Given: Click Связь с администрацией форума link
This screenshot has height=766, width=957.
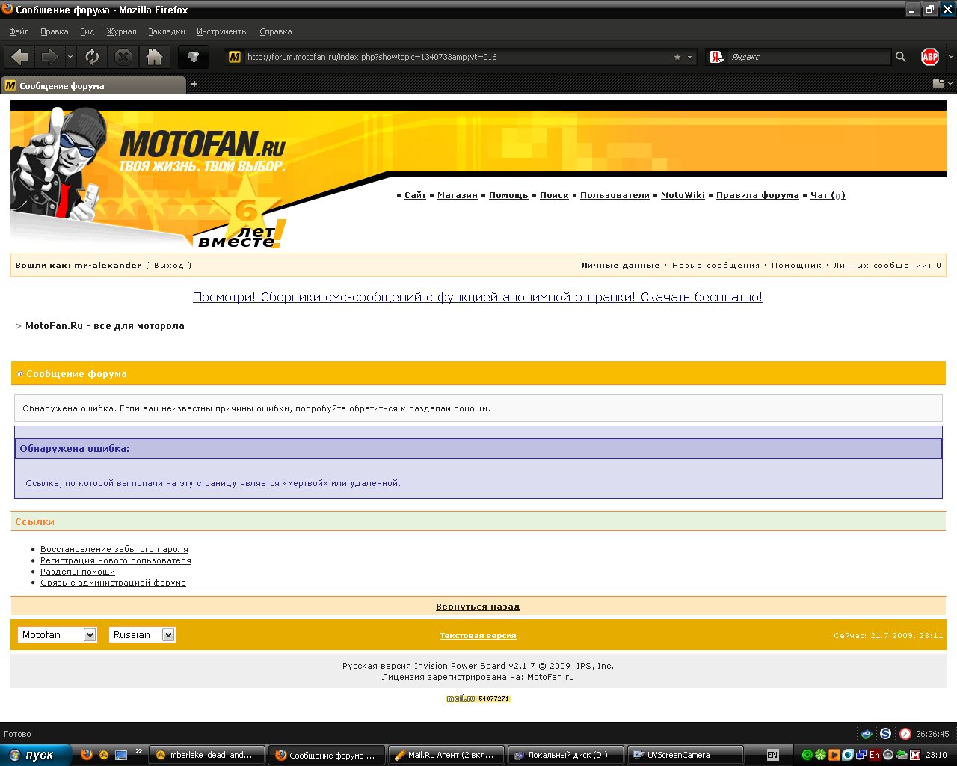Looking at the screenshot, I should (113, 583).
